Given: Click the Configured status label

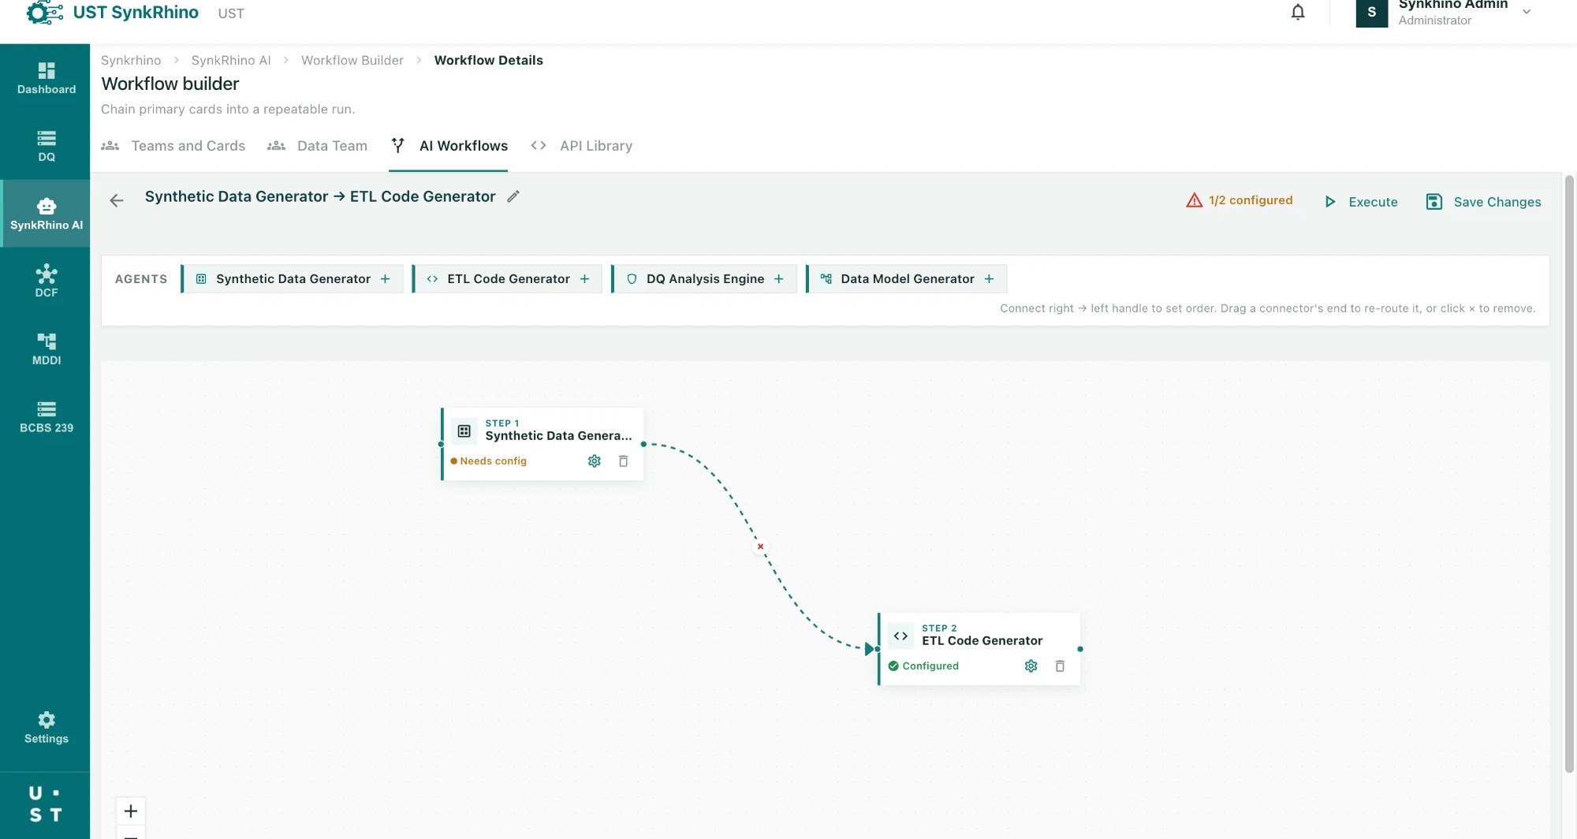Looking at the screenshot, I should (x=923, y=666).
